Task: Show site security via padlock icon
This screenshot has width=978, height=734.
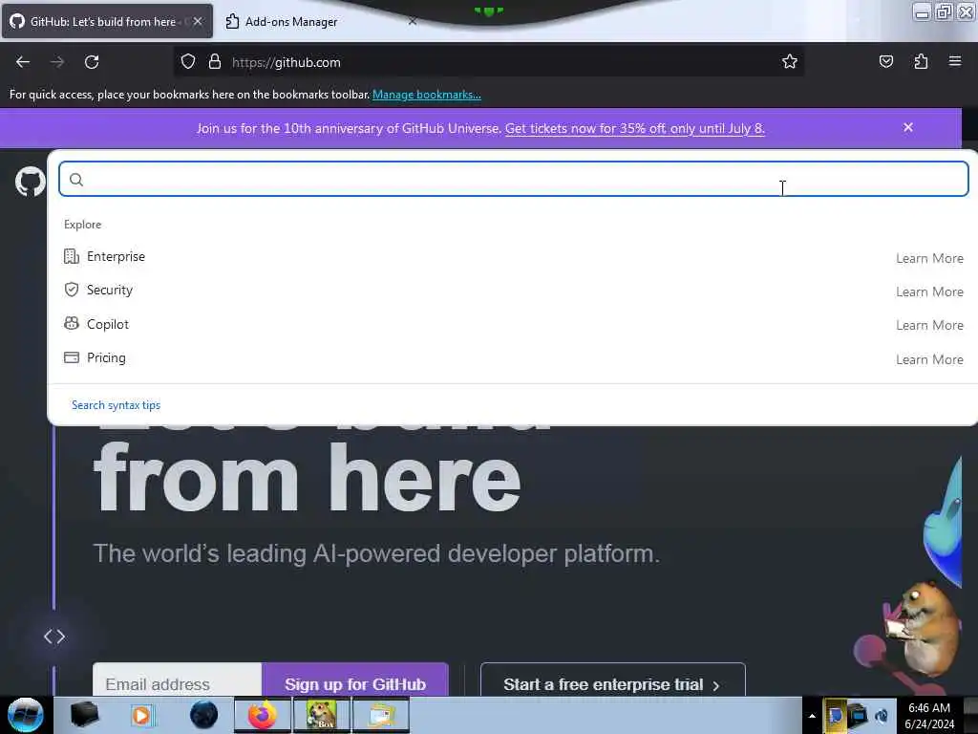Action: 215,62
